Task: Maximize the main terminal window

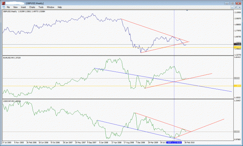Action: (x=233, y=3)
